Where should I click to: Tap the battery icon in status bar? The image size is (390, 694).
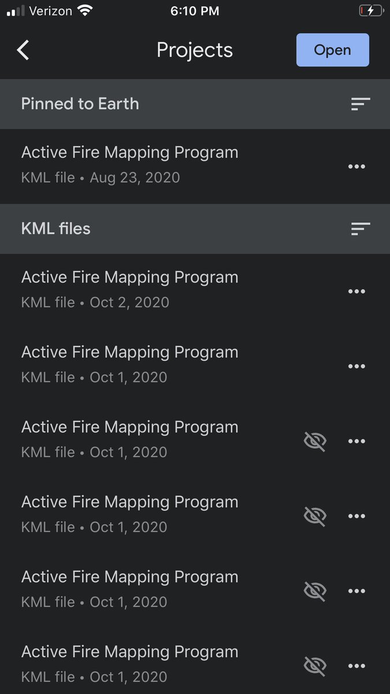point(370,11)
